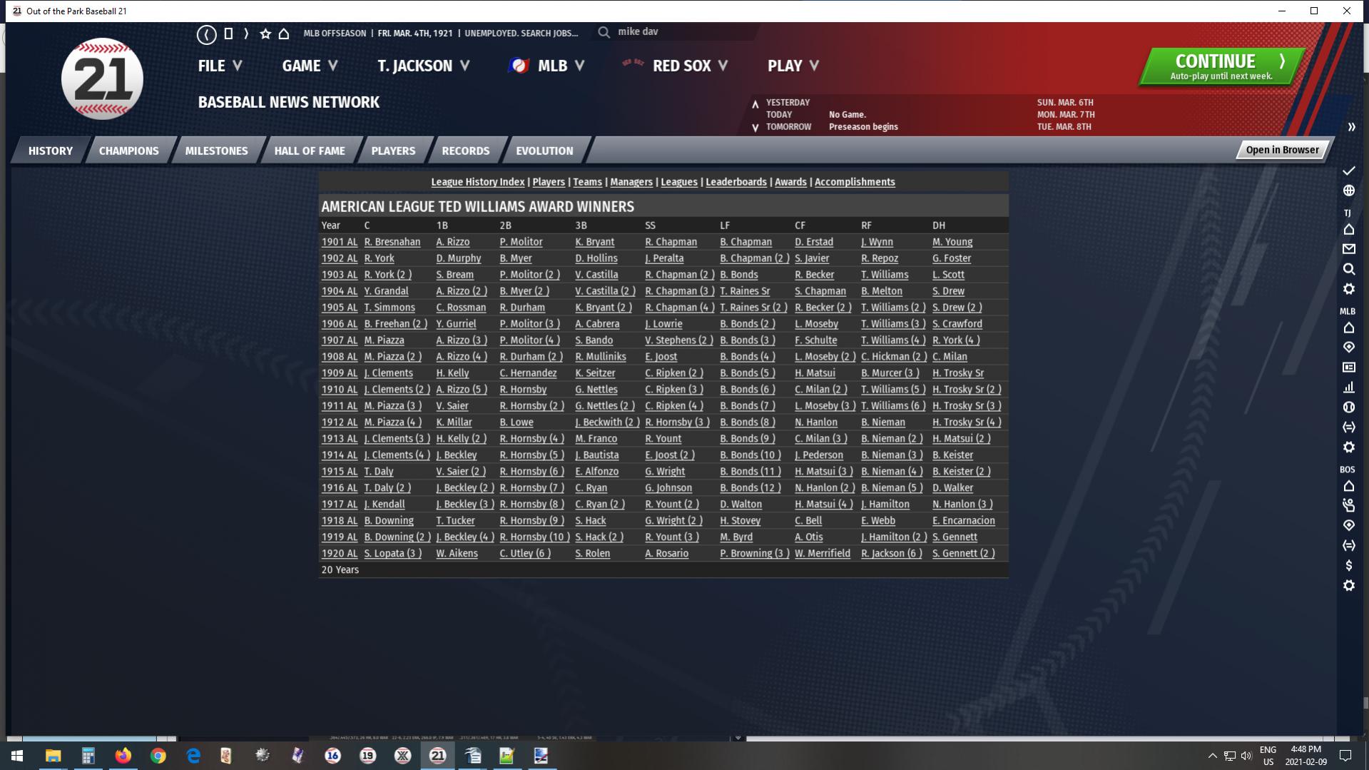Screen dimensions: 1369x770
Task: Open Firefox from the taskbar
Action: (123, 756)
